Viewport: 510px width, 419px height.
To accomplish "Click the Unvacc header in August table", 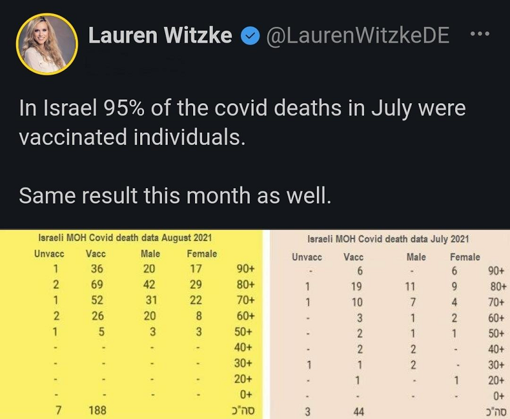I will tap(49, 254).
